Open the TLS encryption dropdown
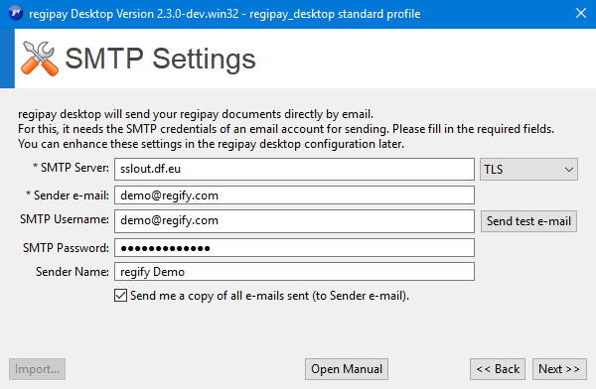This screenshot has height=389, width=596. (x=528, y=169)
